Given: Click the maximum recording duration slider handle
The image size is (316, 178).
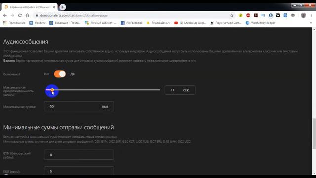Looking at the screenshot, I should [x=52, y=90].
